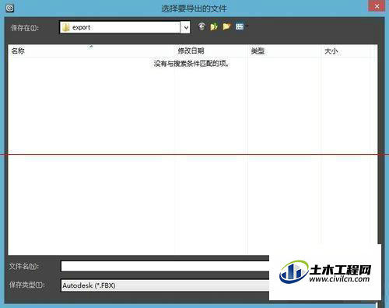Screen dimensions: 389x308
Task: Click the 保存类型 label
Action: pyautogui.click(x=27, y=285)
